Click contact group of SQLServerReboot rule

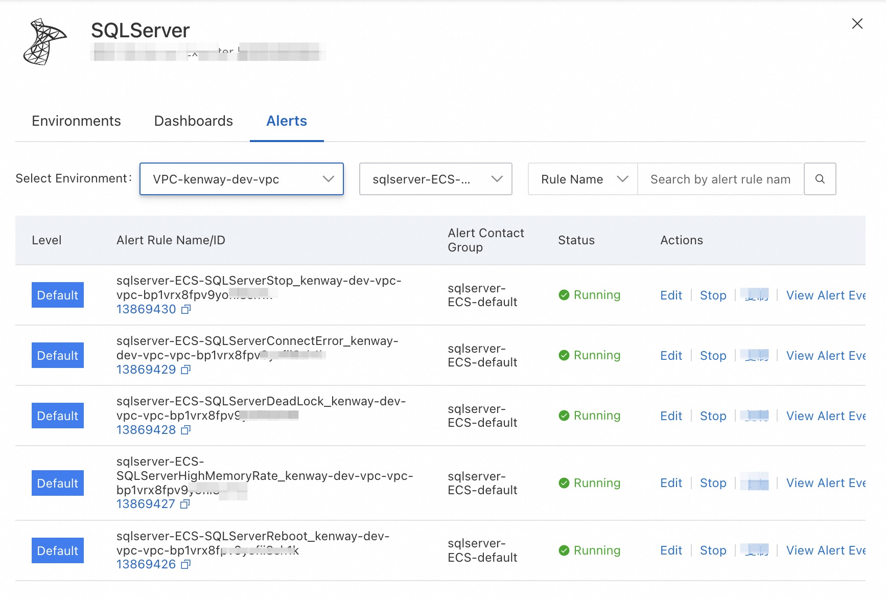click(482, 550)
